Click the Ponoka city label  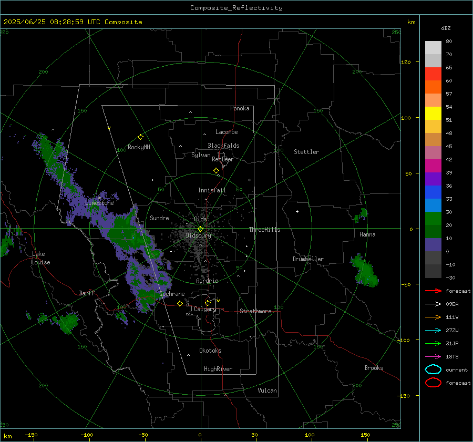point(240,108)
